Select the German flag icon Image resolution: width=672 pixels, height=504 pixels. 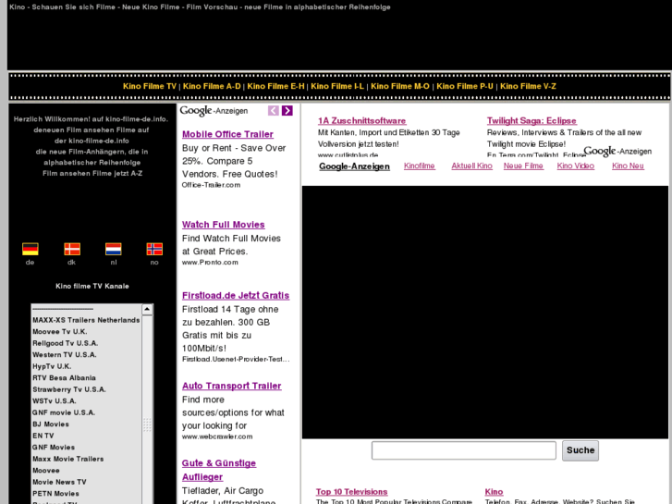point(31,249)
